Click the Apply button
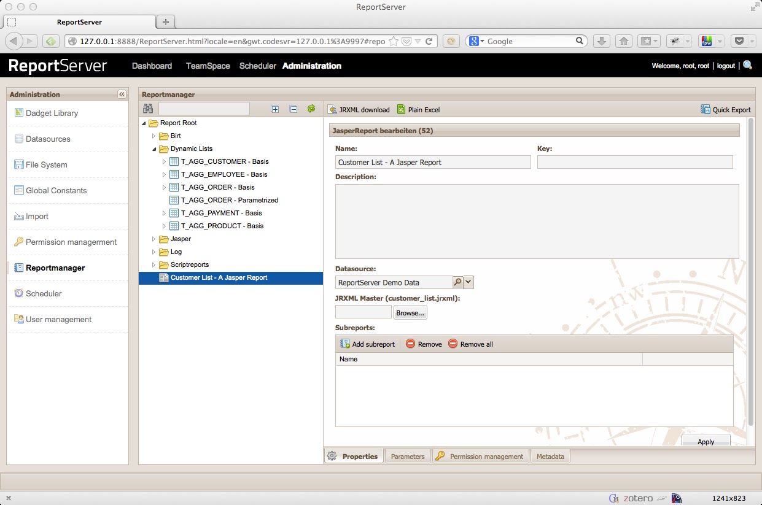Image resolution: width=762 pixels, height=505 pixels. point(706,441)
